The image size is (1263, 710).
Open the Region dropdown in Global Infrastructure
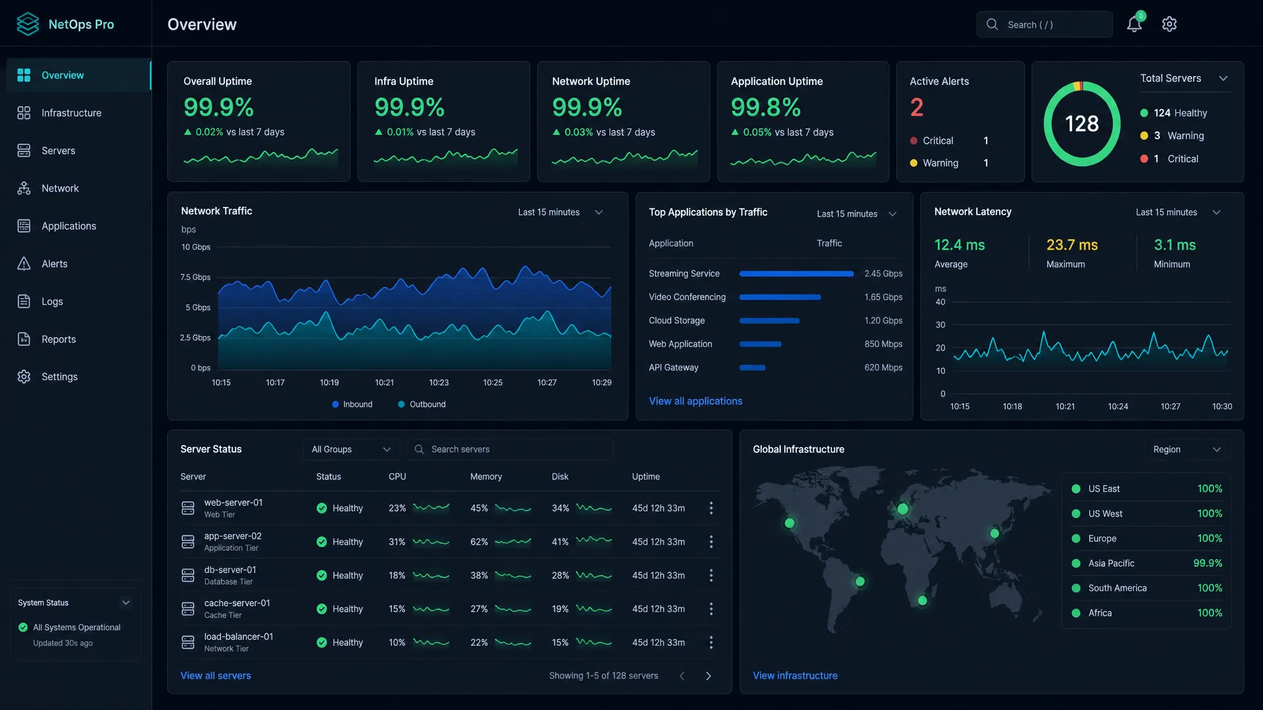click(1187, 450)
